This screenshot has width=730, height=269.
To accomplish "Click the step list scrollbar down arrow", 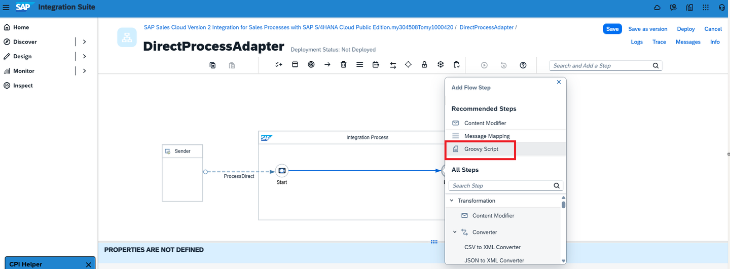I will (x=563, y=261).
